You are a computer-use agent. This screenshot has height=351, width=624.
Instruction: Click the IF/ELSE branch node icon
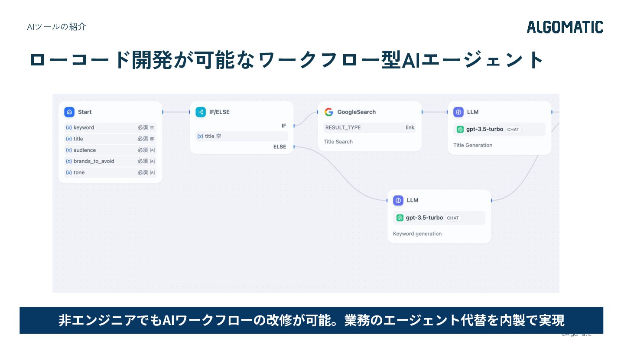[x=201, y=112]
